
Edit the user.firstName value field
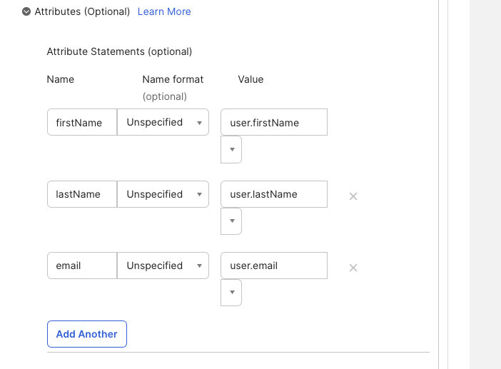pyautogui.click(x=274, y=122)
